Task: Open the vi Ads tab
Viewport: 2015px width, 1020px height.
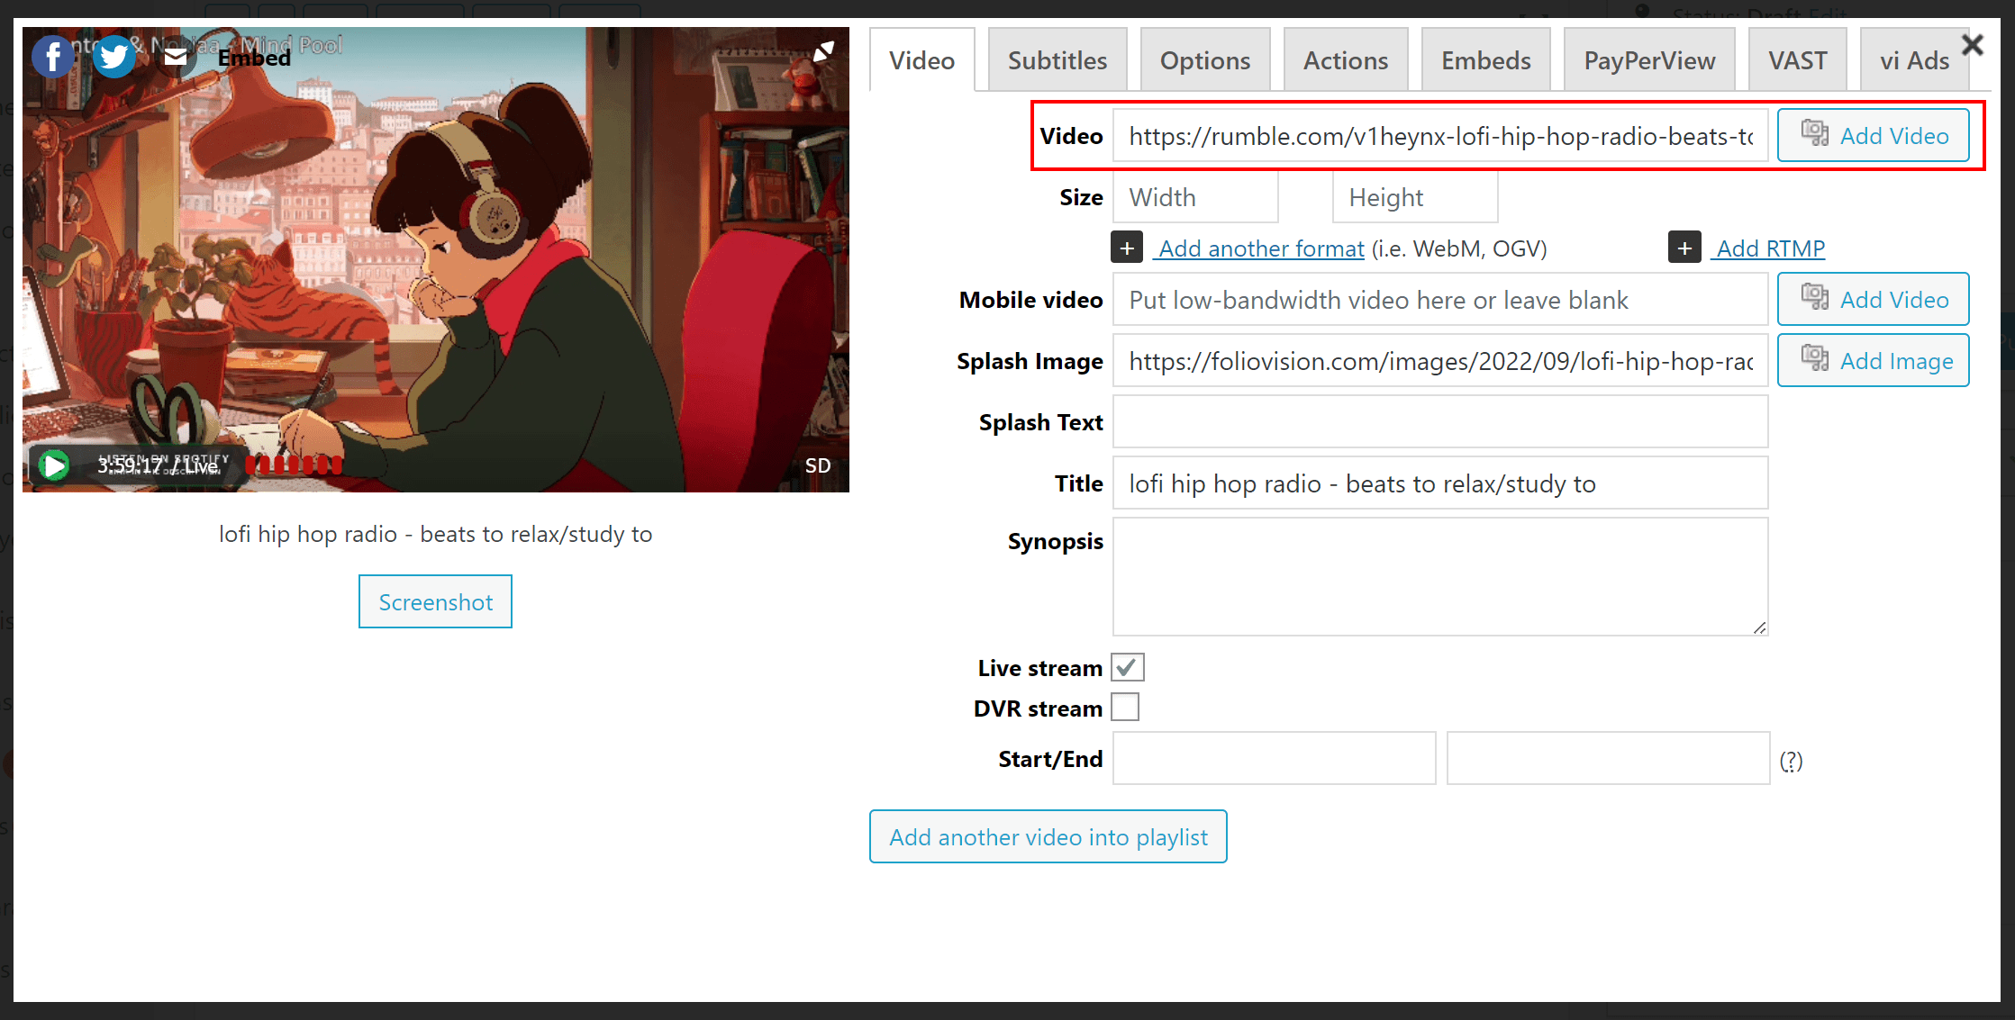Action: click(1914, 60)
